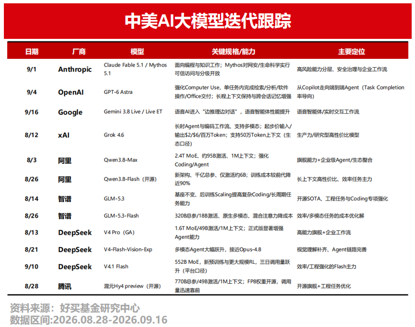This screenshot has height=327, width=415.
Task: Click the date 9/10 cell
Action: 32,266
